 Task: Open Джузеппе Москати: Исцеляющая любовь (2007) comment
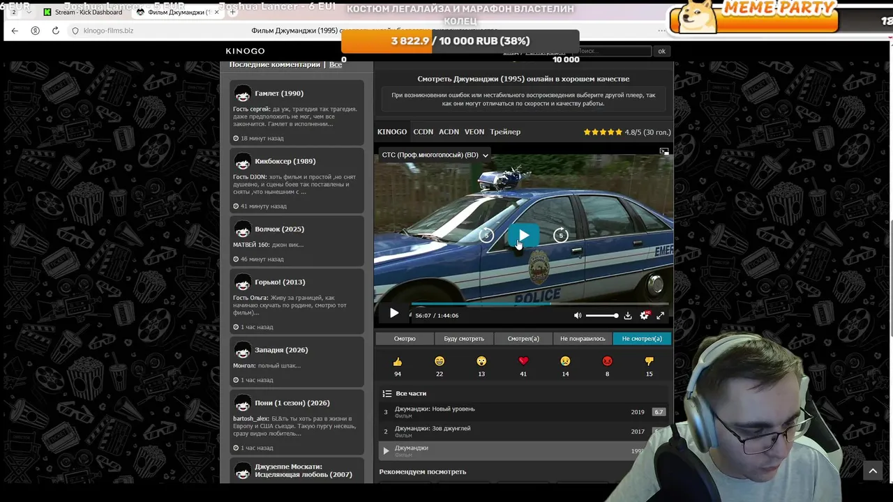tap(303, 471)
